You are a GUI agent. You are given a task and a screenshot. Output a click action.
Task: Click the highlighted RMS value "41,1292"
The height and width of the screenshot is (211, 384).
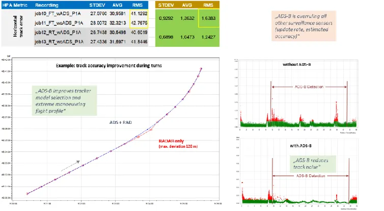139,14
